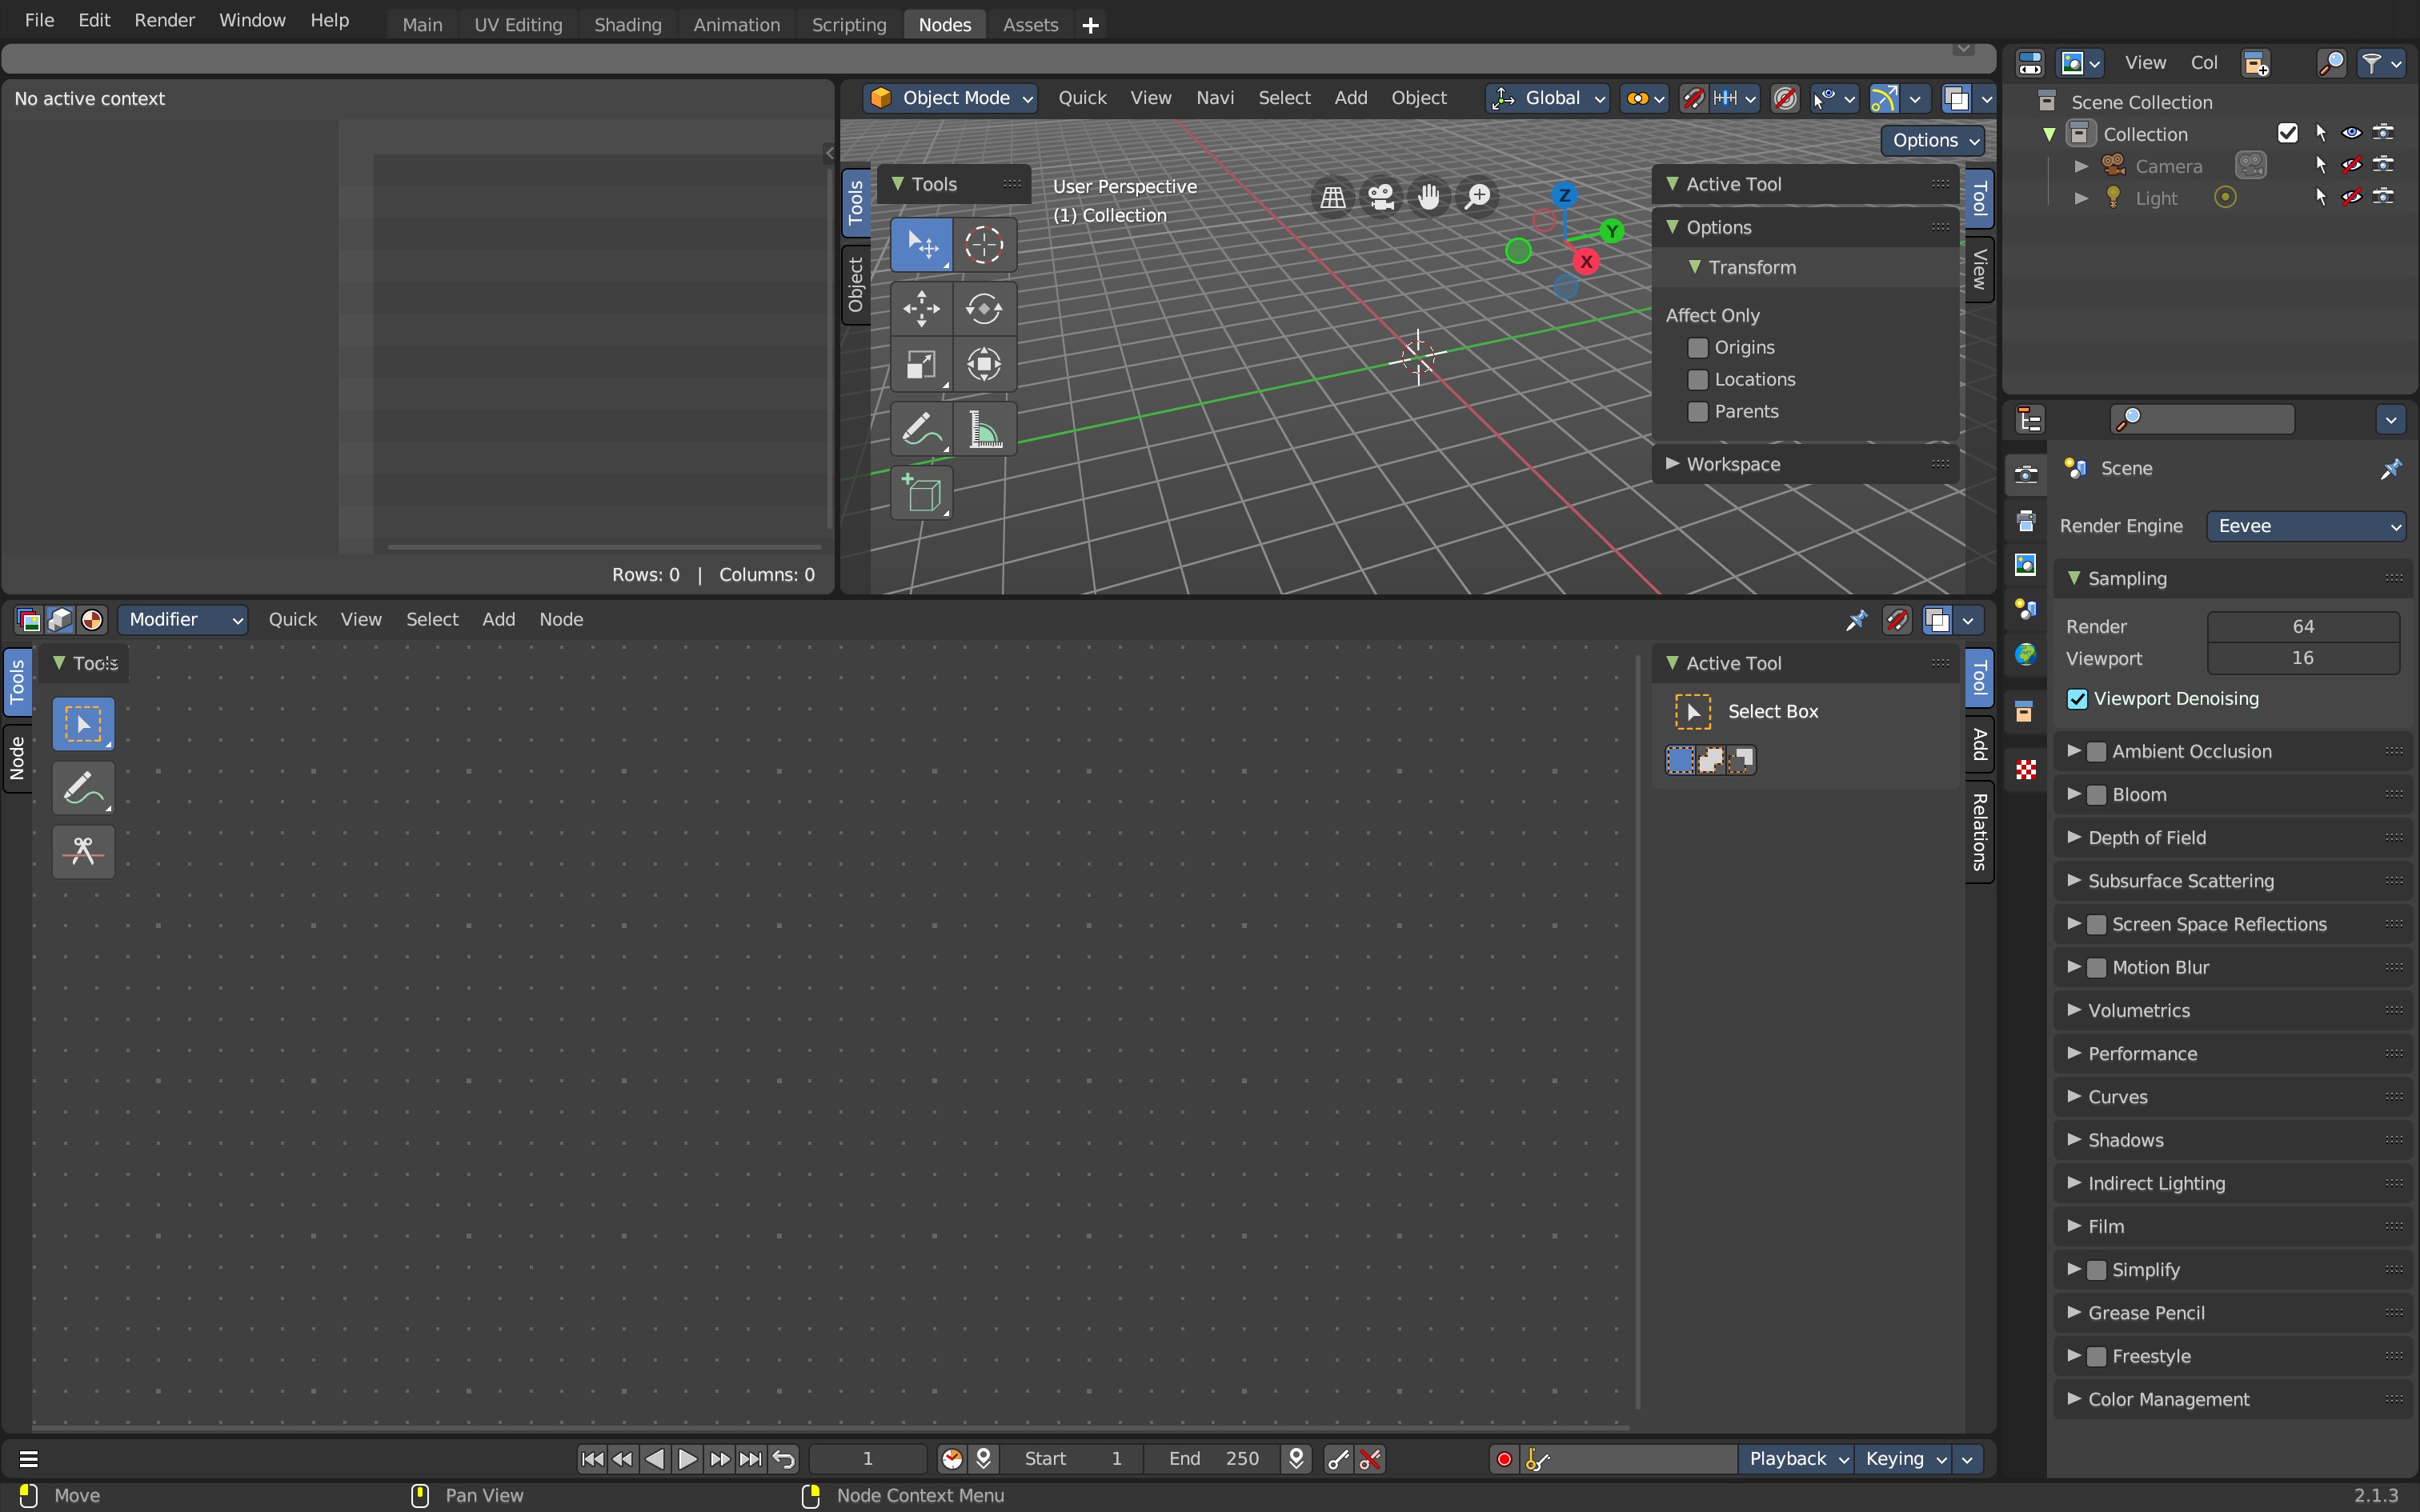Switch to the Shading workspace tab
This screenshot has height=1512, width=2420.
pyautogui.click(x=627, y=23)
